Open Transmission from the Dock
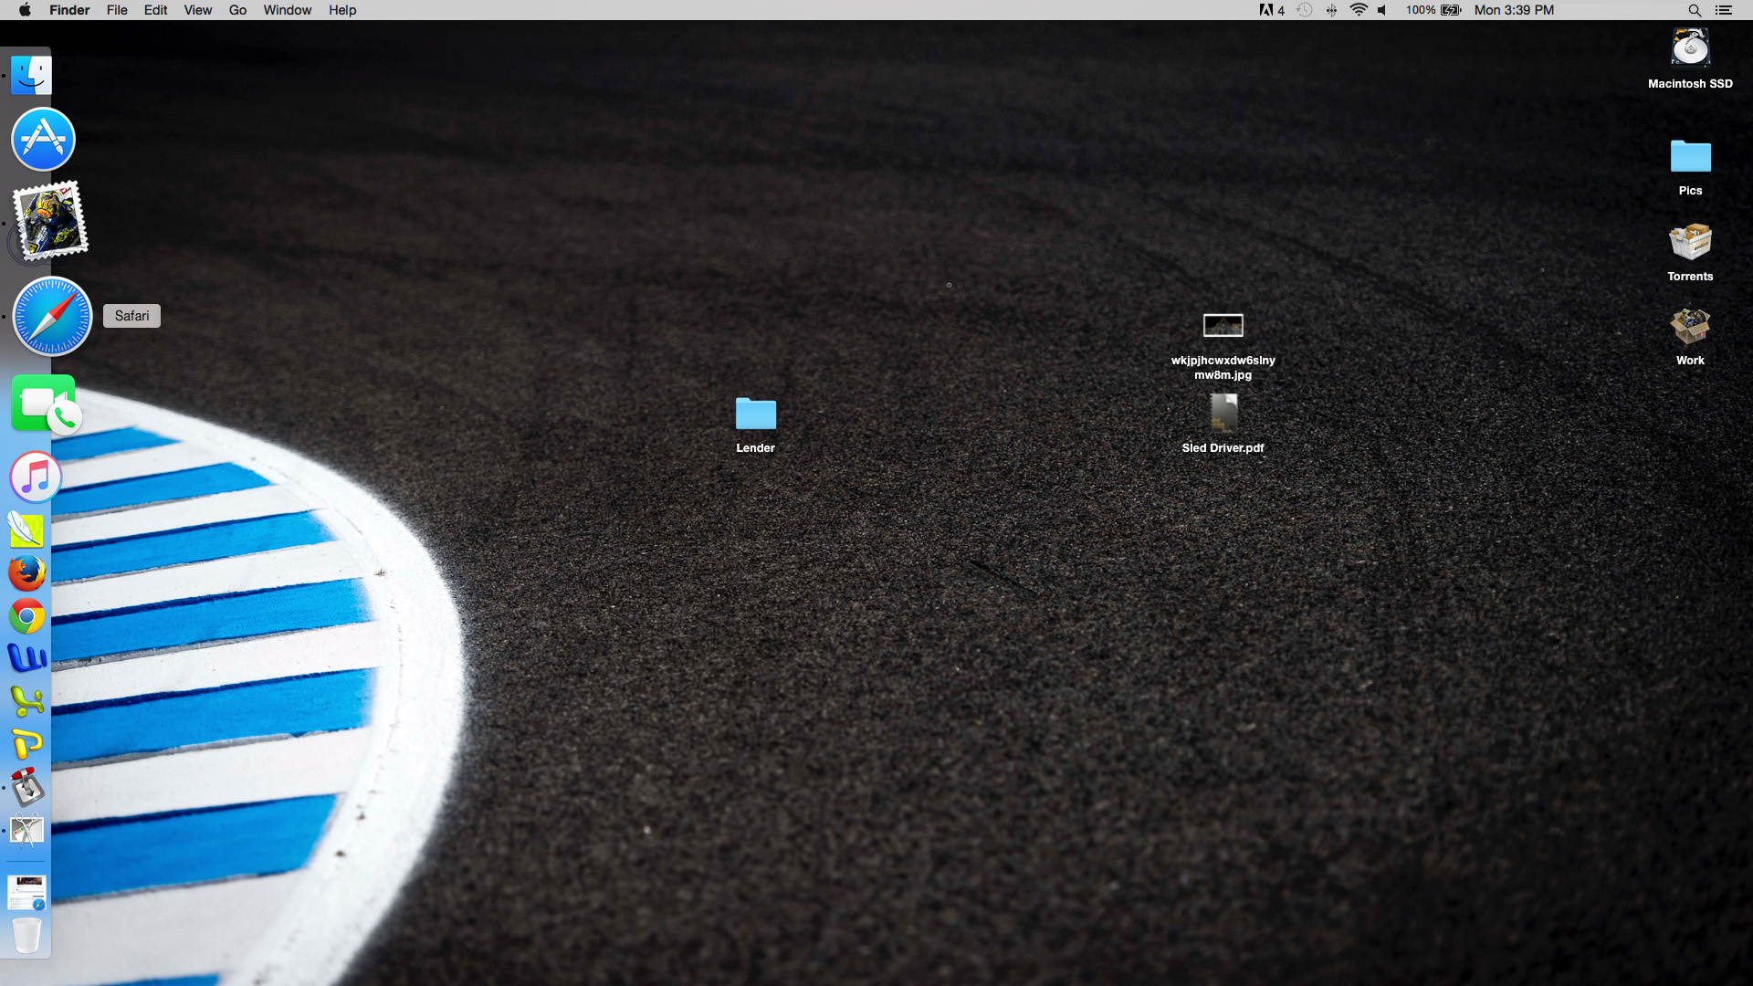This screenshot has height=986, width=1753. 26,787
